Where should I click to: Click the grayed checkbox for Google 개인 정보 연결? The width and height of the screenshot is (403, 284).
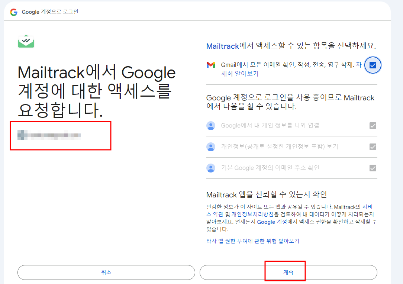tap(373, 125)
